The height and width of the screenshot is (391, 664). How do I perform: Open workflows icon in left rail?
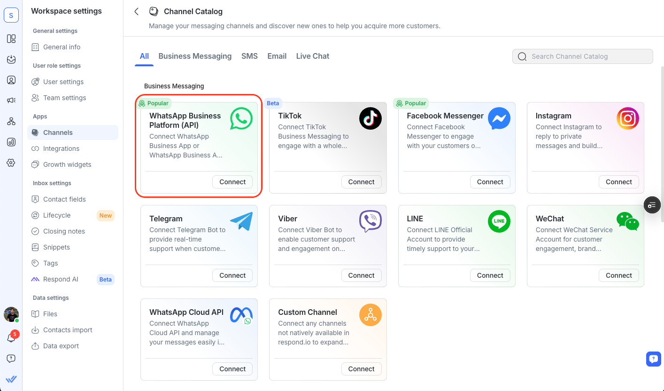[x=11, y=121]
